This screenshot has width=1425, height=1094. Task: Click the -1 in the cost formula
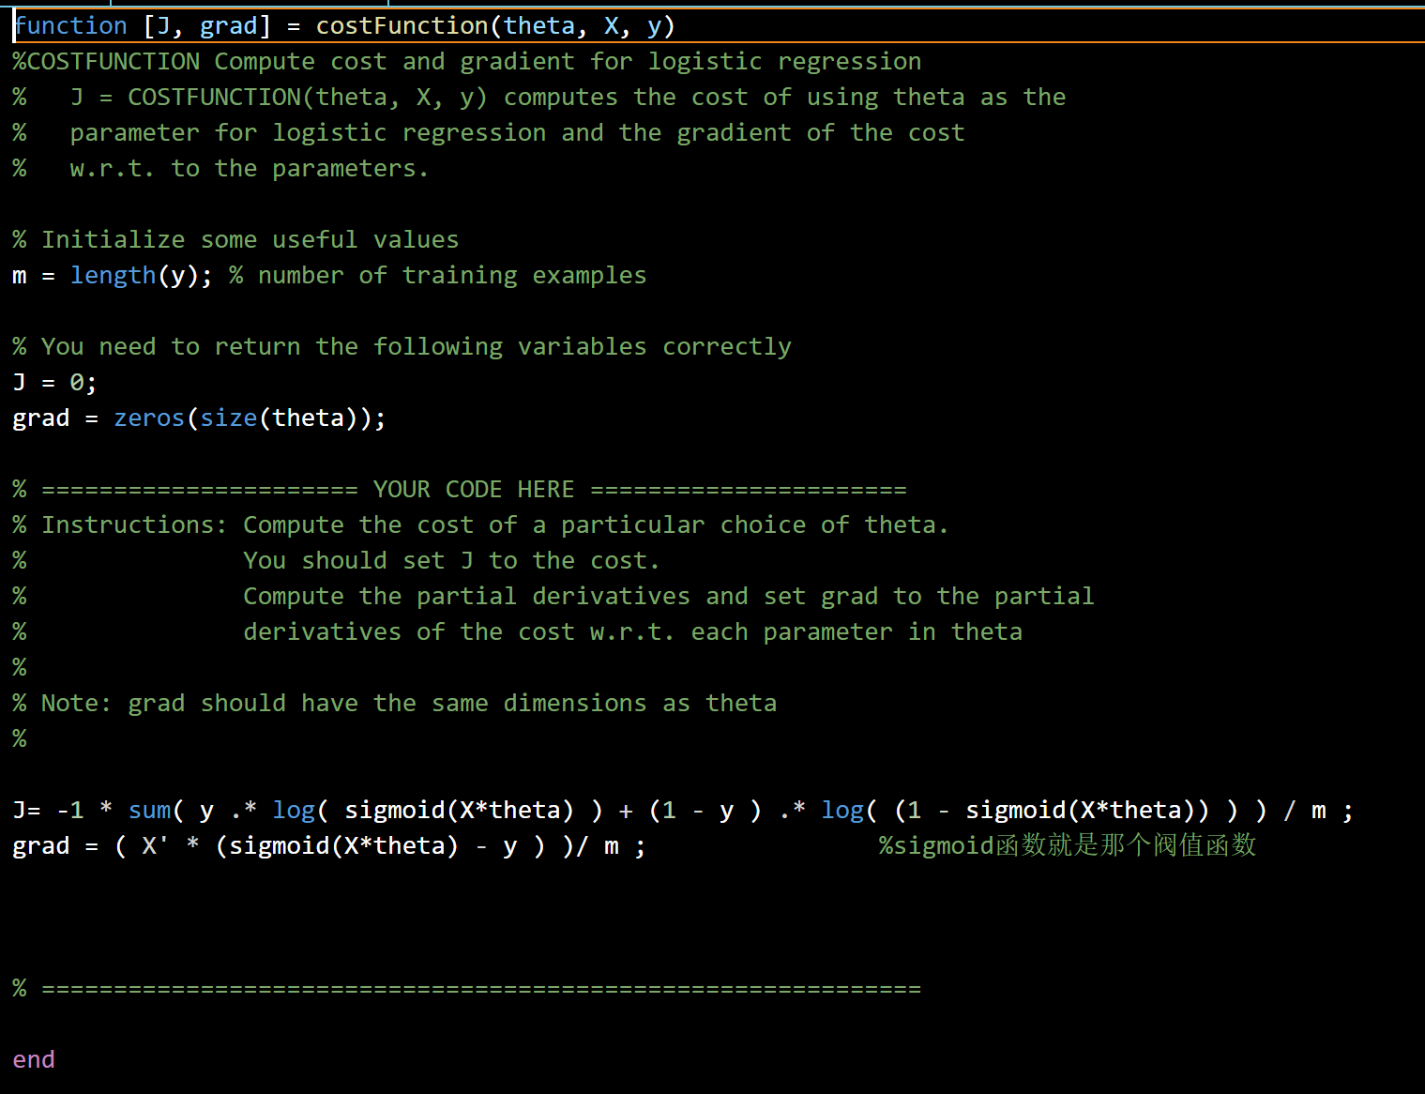70,811
